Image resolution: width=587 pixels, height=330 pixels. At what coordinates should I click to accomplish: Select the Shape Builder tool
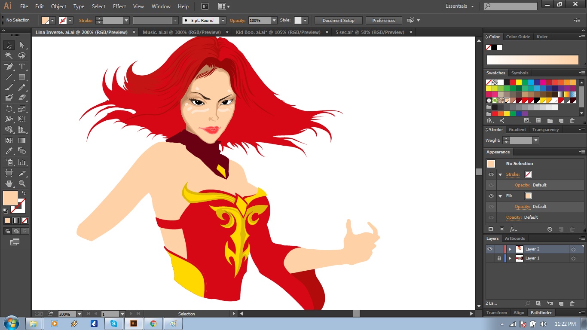(x=9, y=130)
